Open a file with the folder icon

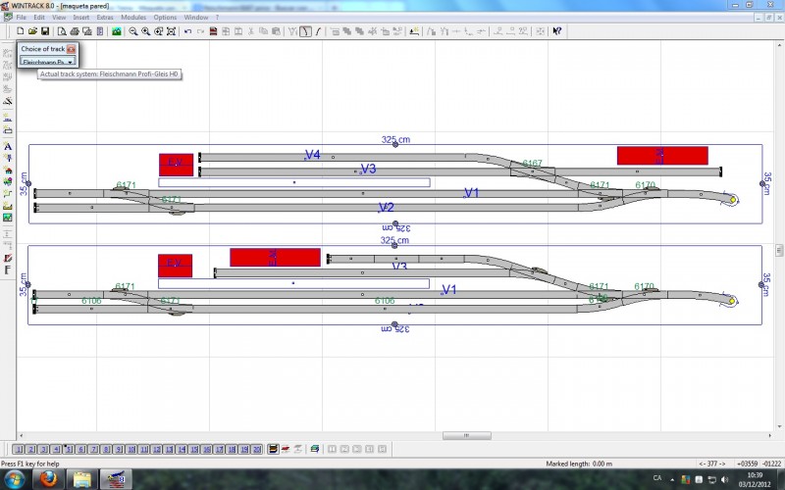[x=32, y=31]
